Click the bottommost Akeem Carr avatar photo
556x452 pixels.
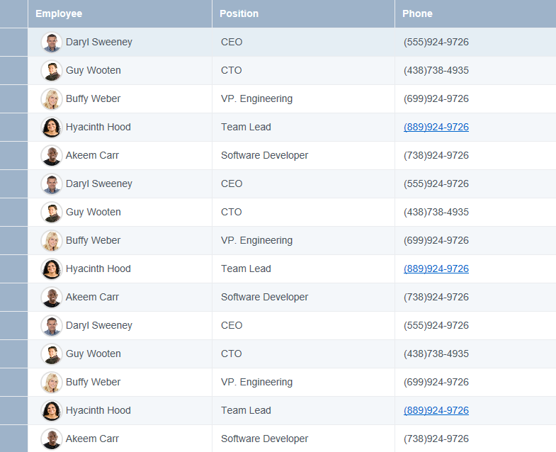[x=52, y=439]
